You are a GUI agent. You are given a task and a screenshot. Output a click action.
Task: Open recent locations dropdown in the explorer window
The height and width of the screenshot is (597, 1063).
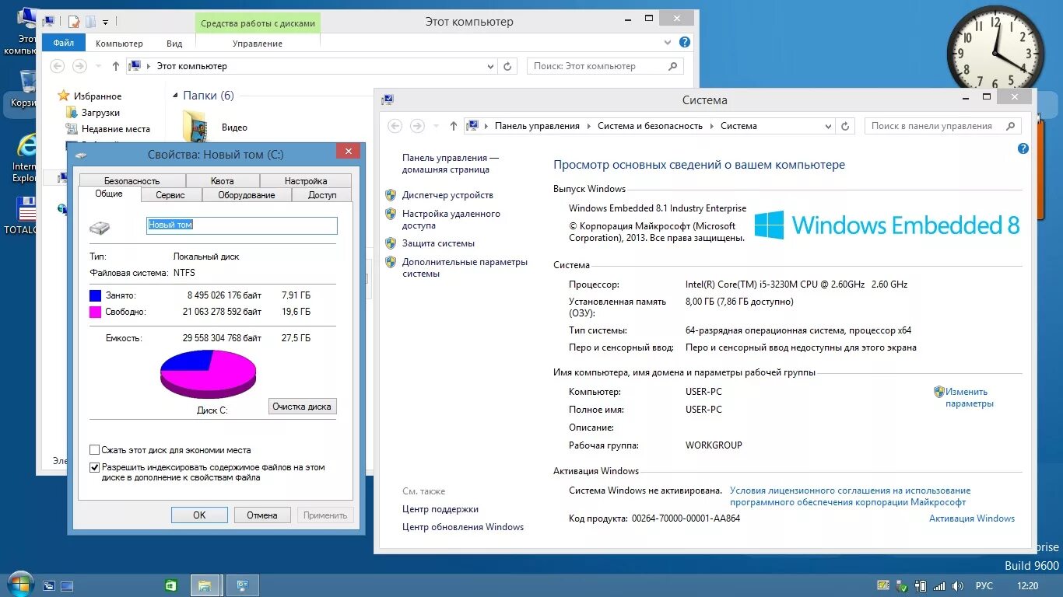[98, 66]
